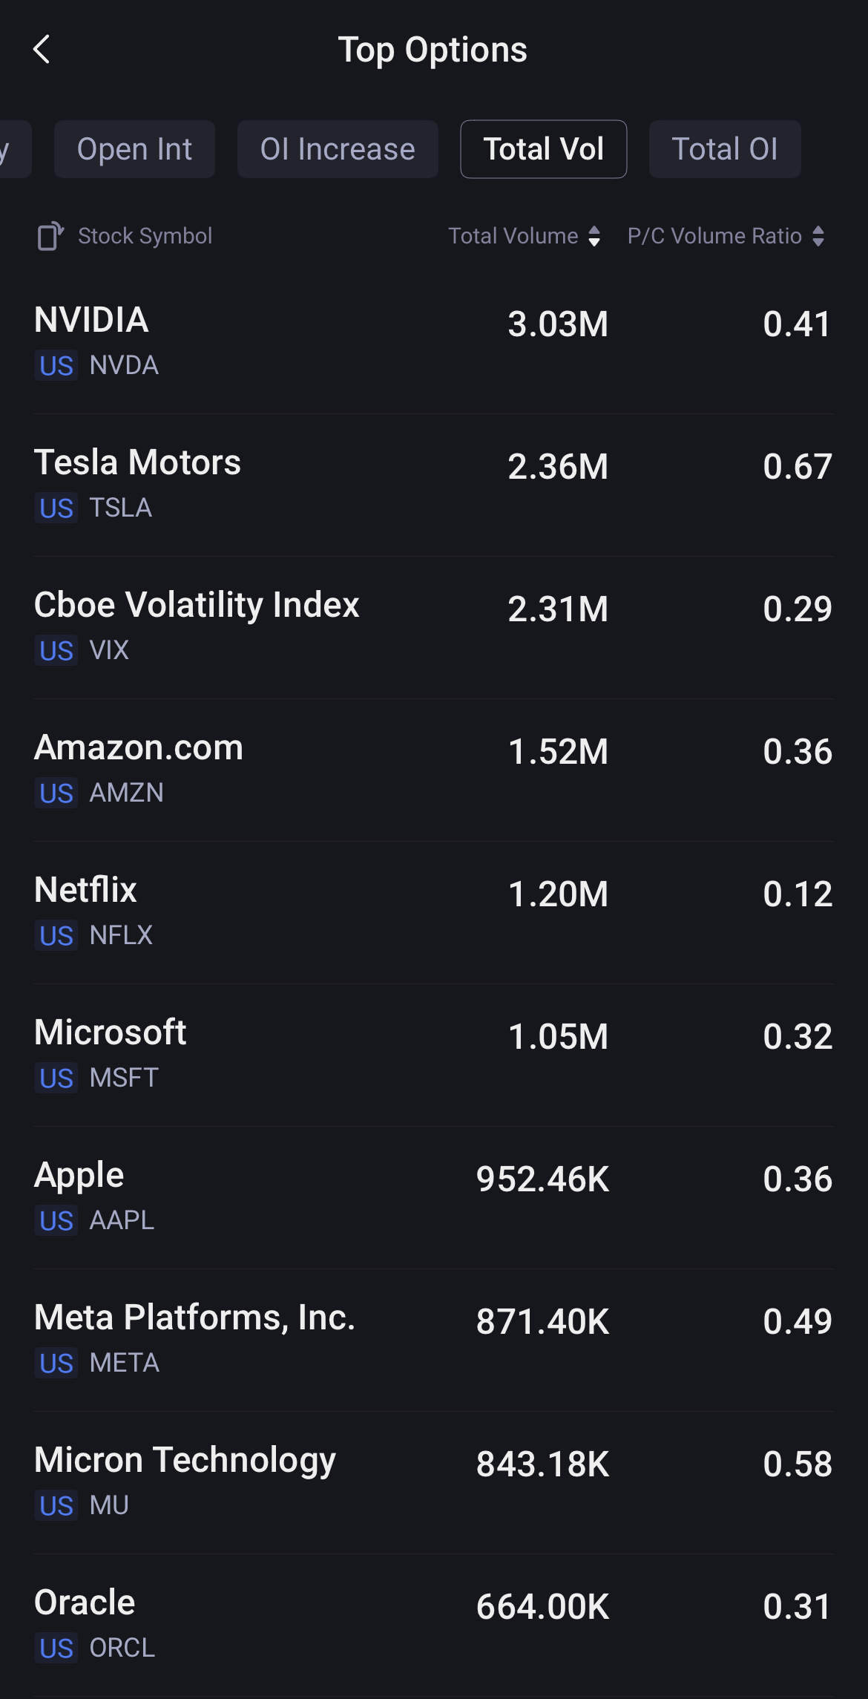Select Cboe Volatility Index row

click(433, 626)
